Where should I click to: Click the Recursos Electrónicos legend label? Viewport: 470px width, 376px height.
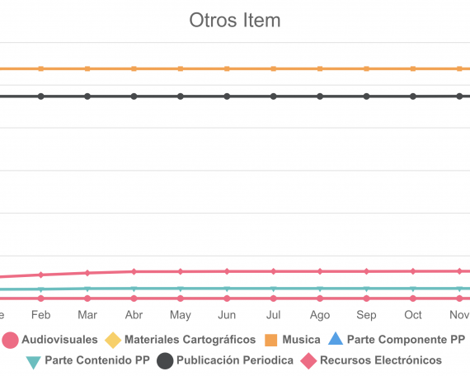pos(381,360)
